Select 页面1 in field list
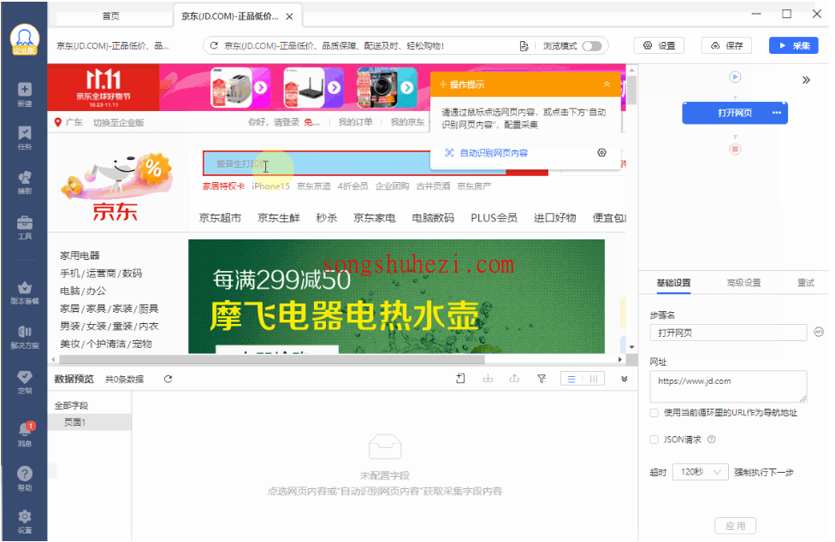 tap(90, 422)
